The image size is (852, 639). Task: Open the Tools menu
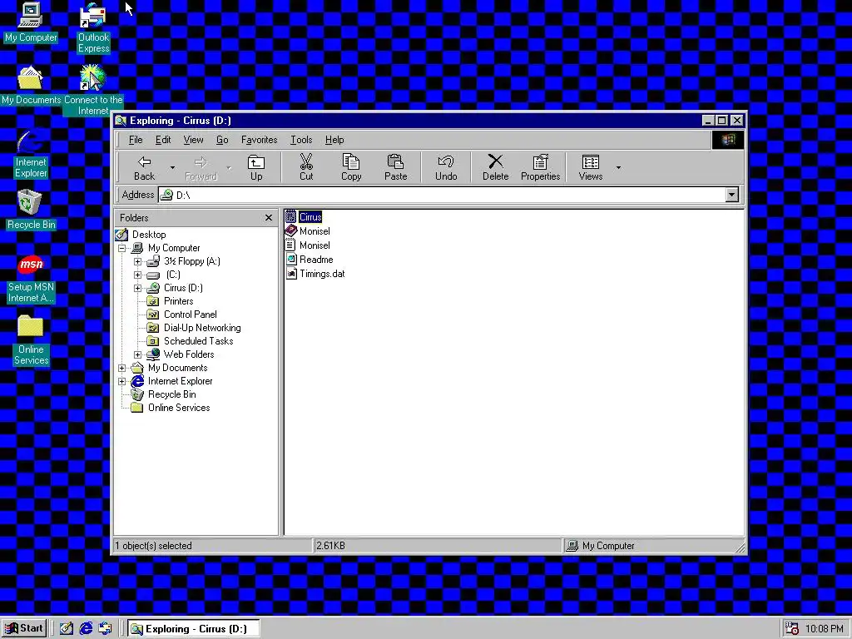click(301, 140)
